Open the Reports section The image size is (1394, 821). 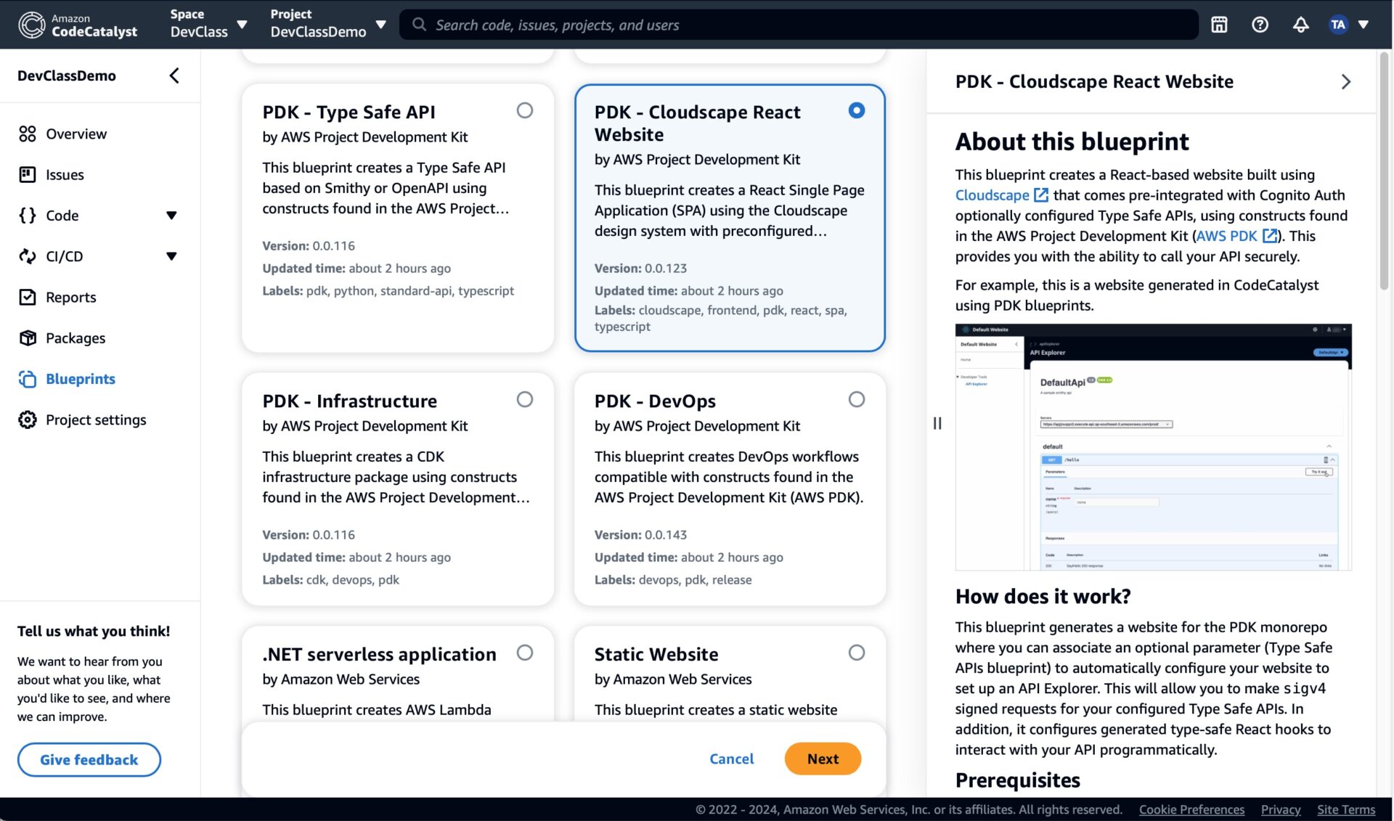point(70,297)
